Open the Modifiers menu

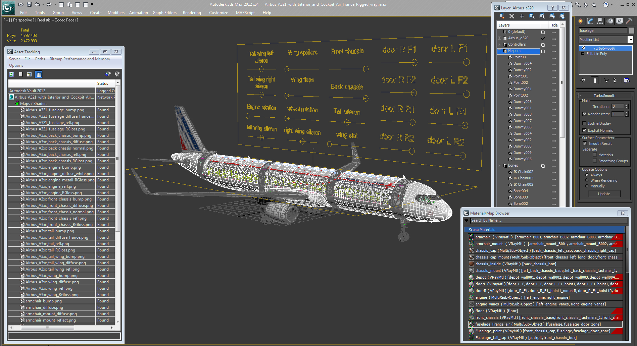coord(116,13)
